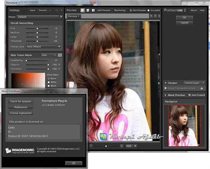The height and width of the screenshot is (169, 210).
Task: Click the Fine smoothing slider handle
Action: (37, 28)
